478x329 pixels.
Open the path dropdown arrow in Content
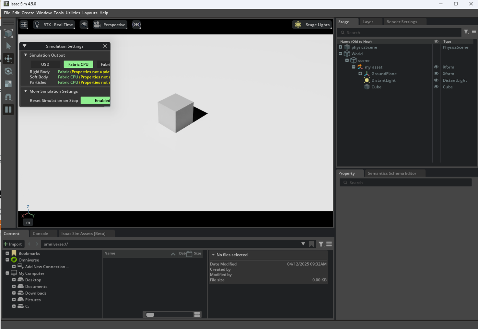click(303, 244)
